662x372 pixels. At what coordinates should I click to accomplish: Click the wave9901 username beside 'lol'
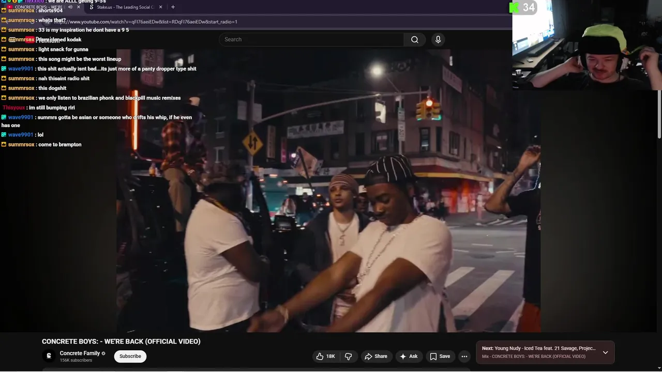coord(21,135)
